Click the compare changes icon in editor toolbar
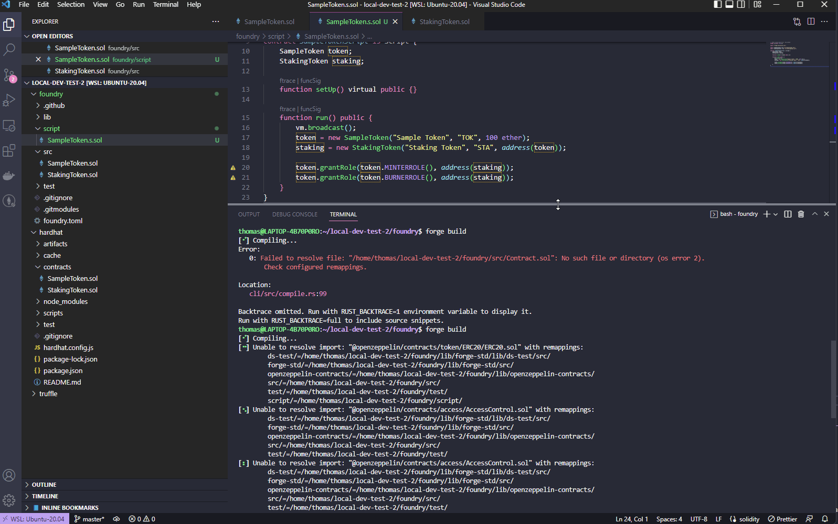This screenshot has height=524, width=838. tap(797, 21)
